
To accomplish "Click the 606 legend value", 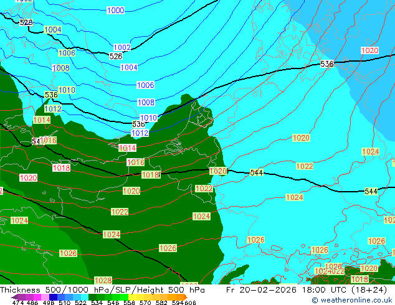I will click(190, 303).
